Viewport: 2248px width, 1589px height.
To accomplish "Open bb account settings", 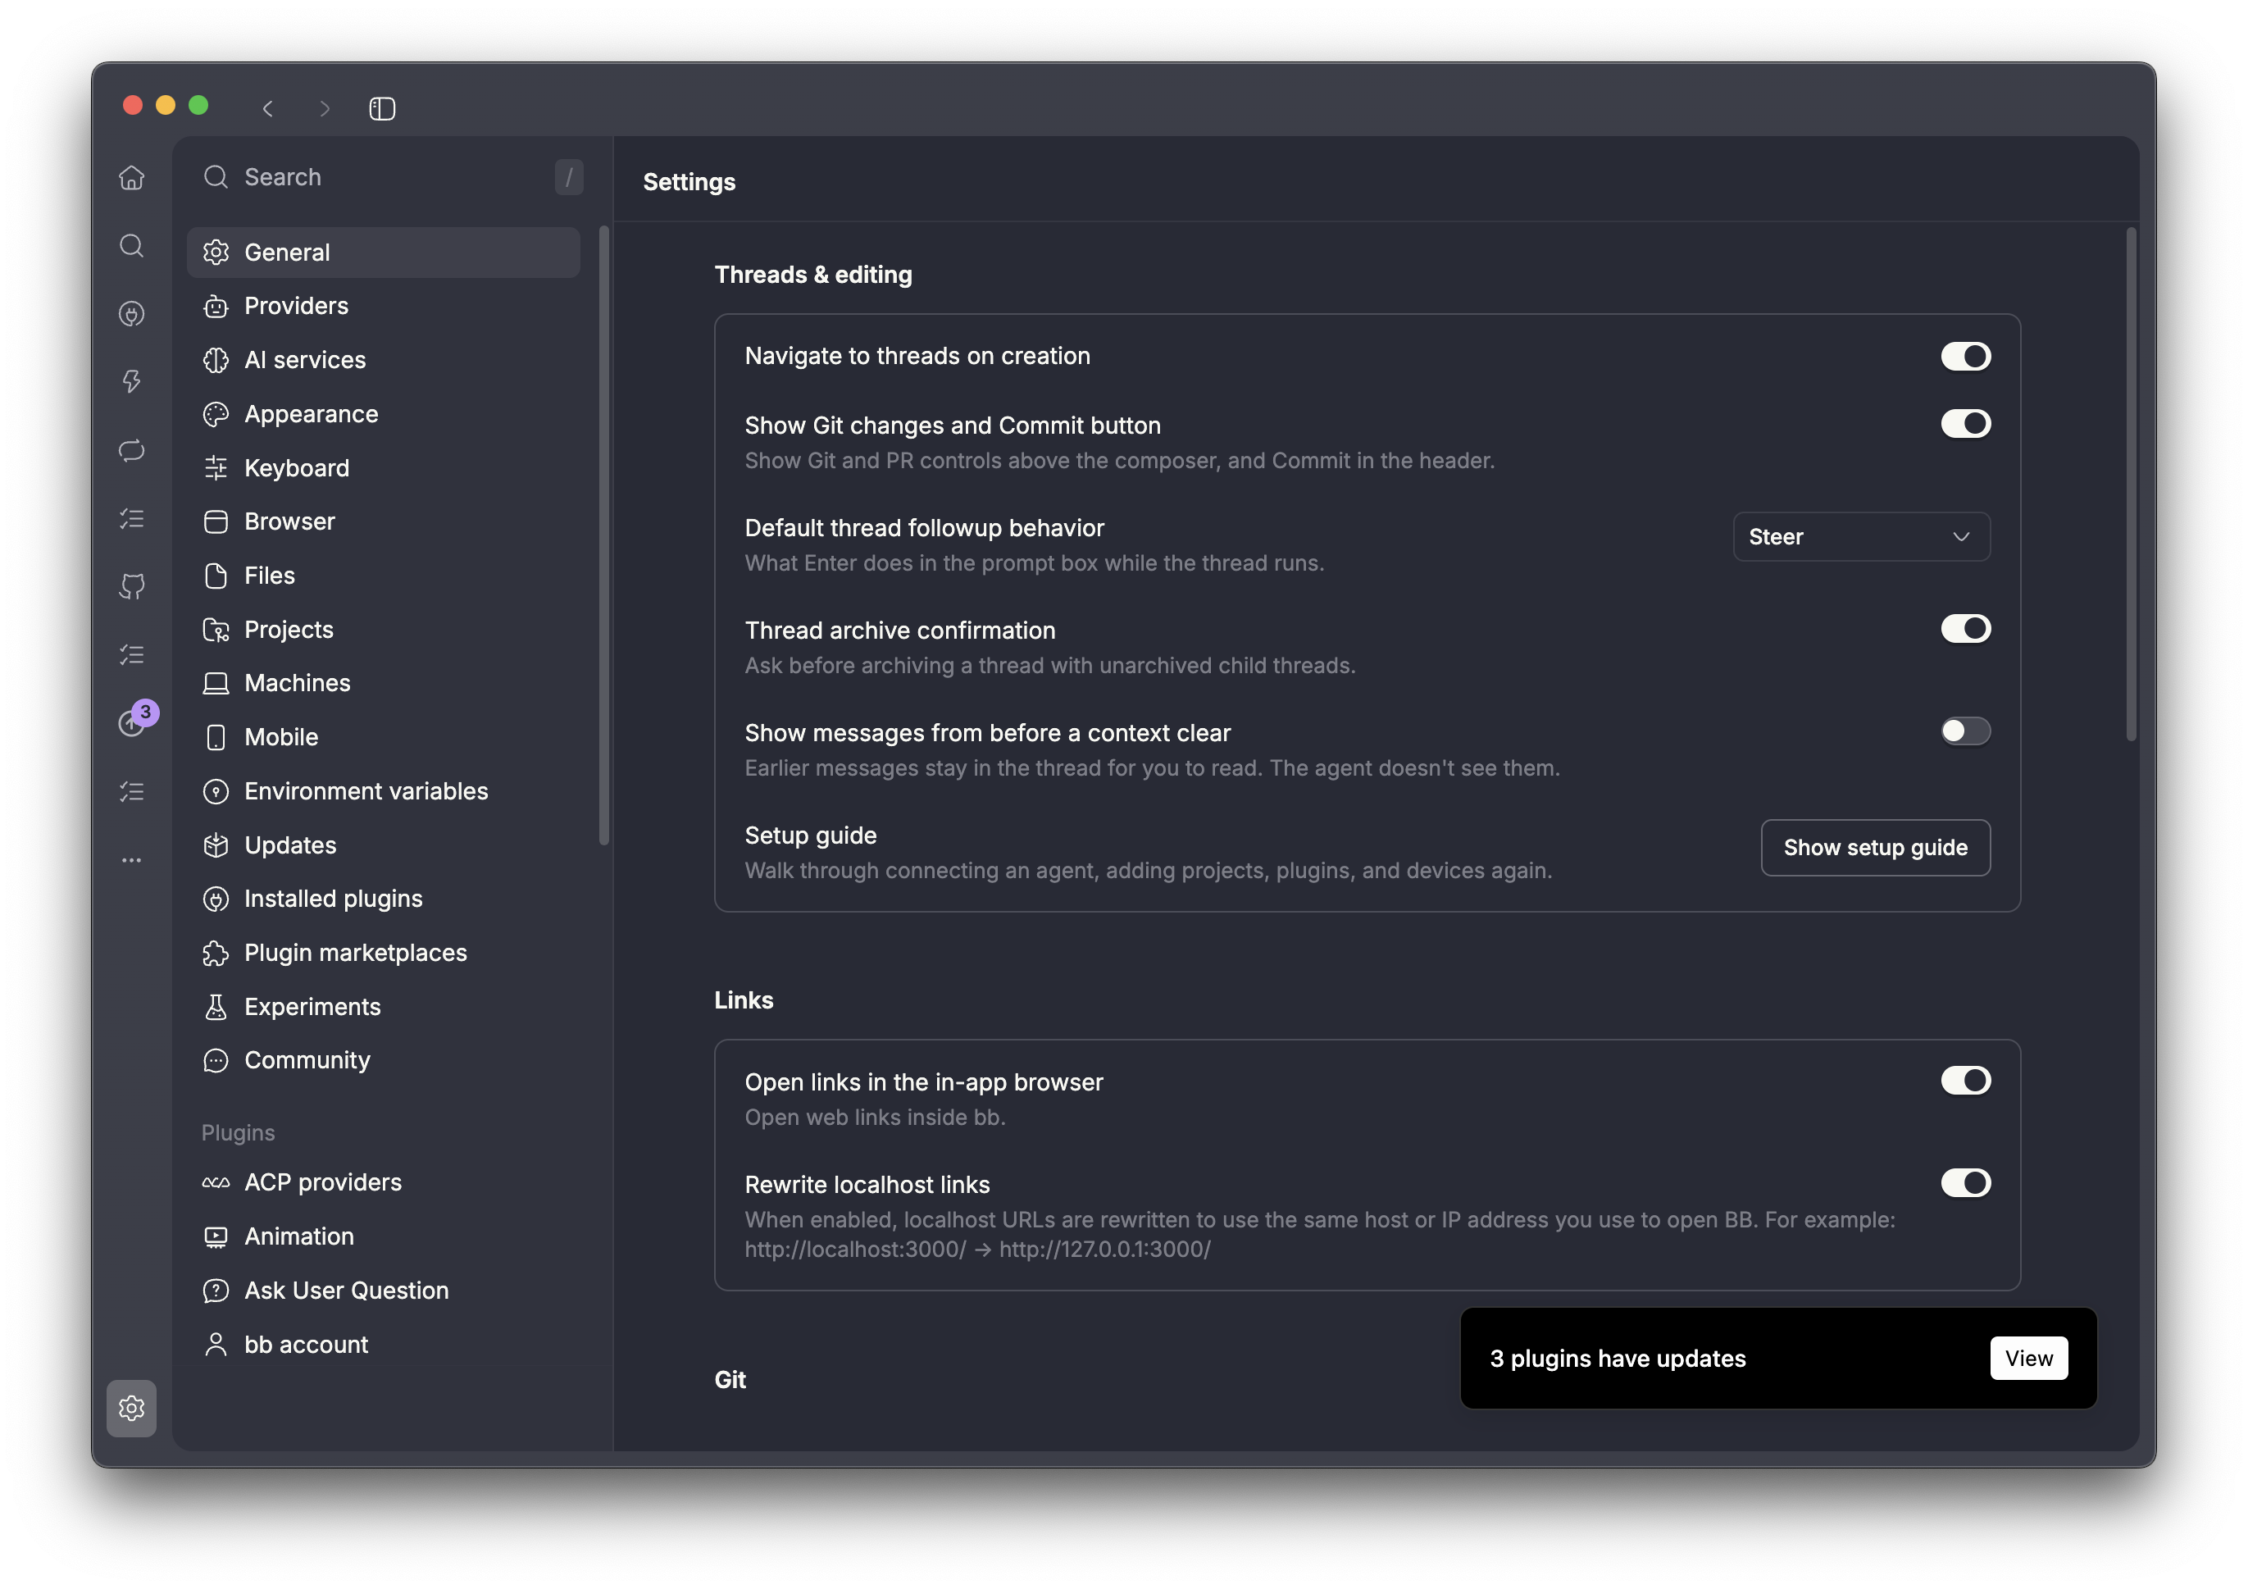I will [383, 1344].
